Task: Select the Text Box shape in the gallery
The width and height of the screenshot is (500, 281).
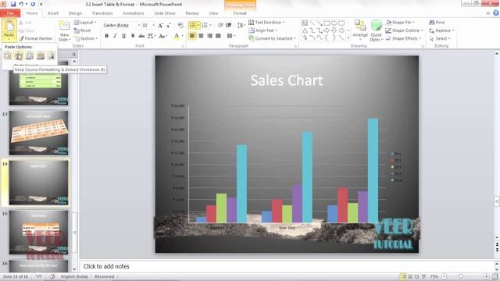Action: (x=305, y=23)
